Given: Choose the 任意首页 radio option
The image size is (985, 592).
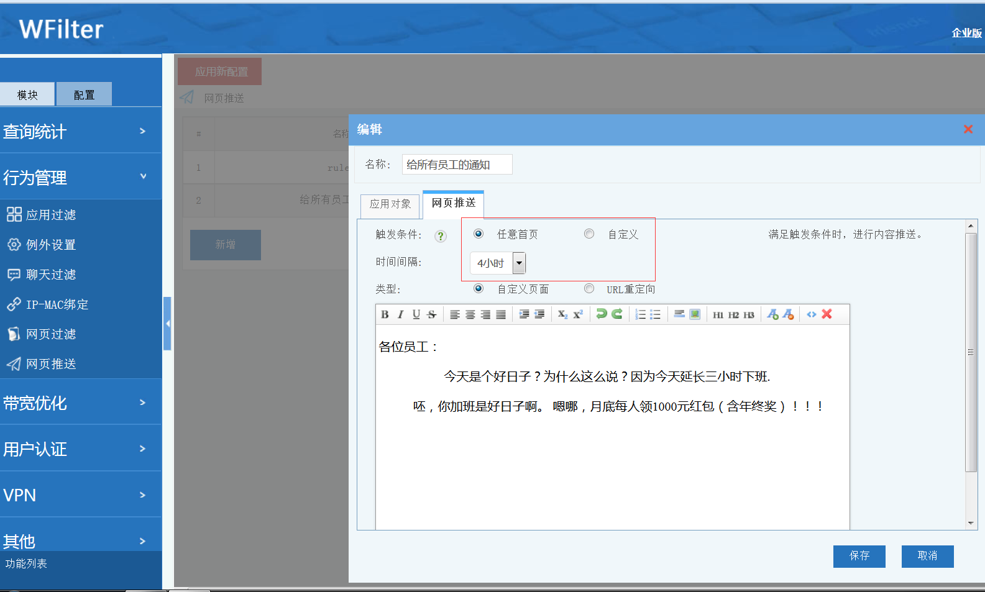Looking at the screenshot, I should (x=479, y=234).
